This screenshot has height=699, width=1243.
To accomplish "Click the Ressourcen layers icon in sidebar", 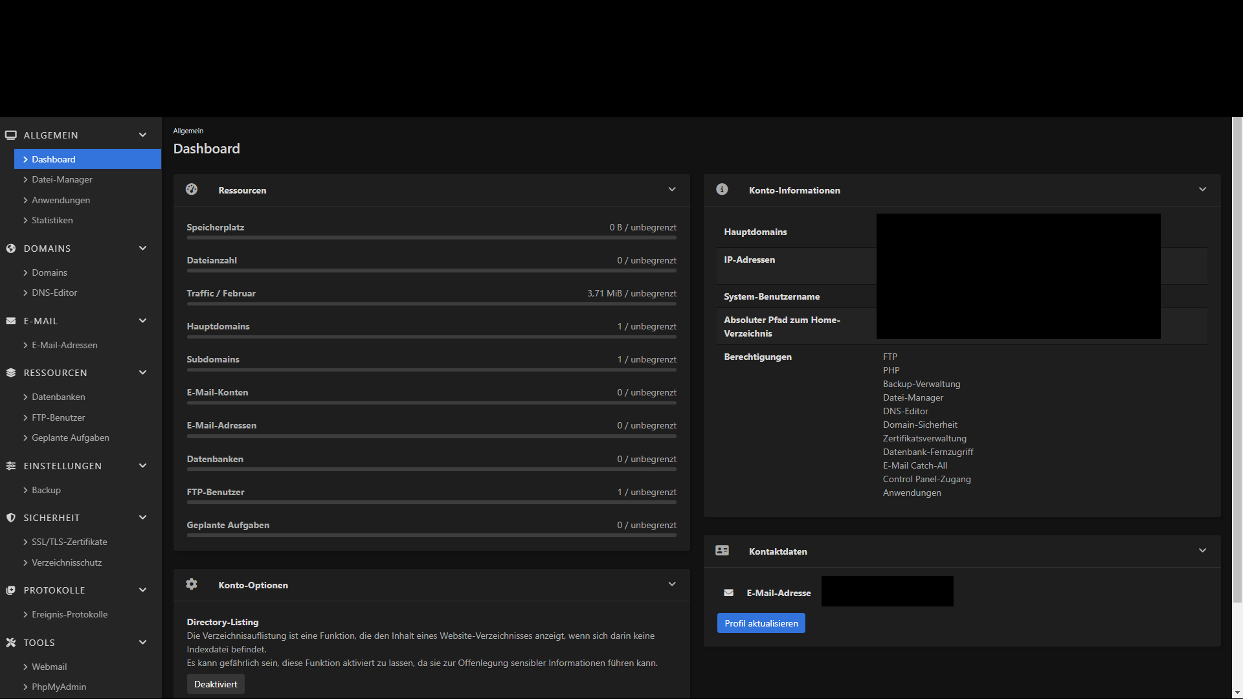I will tap(11, 373).
